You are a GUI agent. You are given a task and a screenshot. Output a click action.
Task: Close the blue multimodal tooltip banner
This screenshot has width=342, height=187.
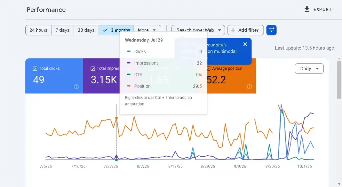tap(245, 44)
